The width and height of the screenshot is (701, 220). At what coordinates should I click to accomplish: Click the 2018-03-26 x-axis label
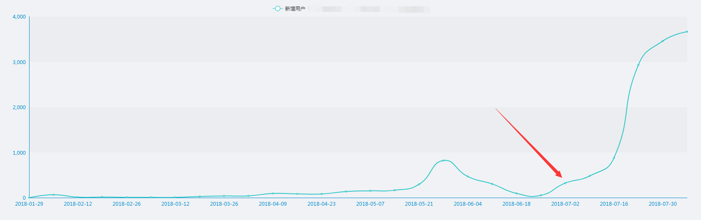pos(224,204)
